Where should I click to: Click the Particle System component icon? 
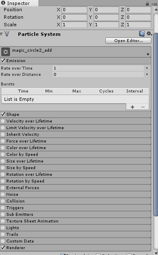point(7,34)
